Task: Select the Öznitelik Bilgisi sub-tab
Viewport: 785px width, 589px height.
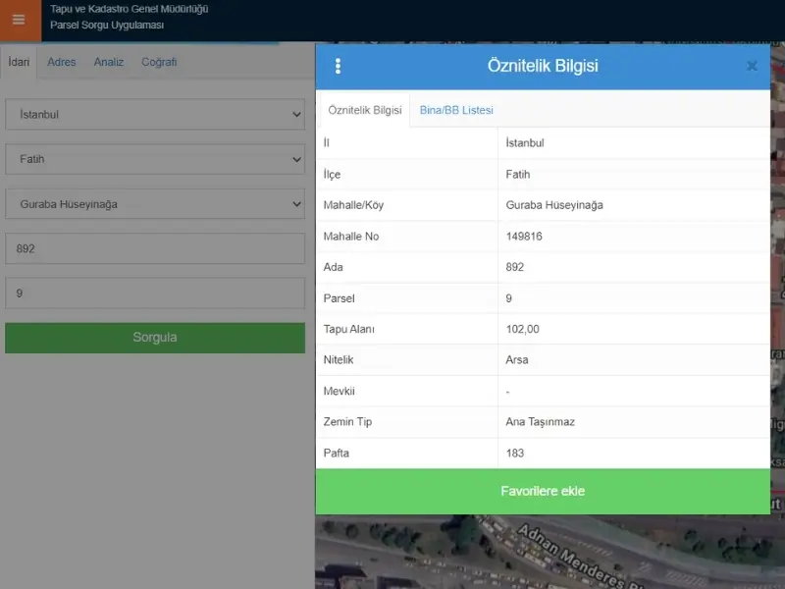Action: 365,110
